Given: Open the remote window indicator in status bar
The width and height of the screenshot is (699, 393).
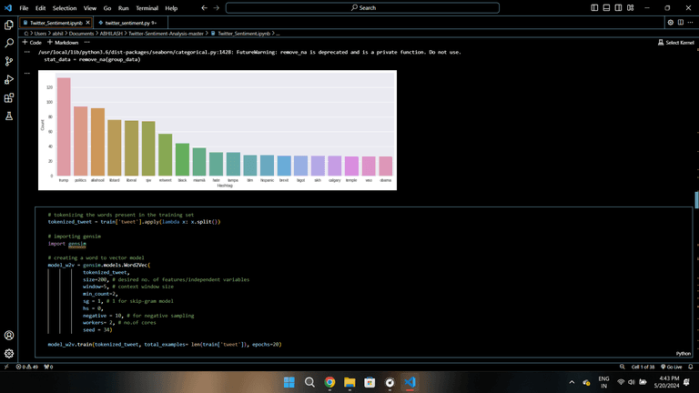Looking at the screenshot, I should click(x=6, y=367).
